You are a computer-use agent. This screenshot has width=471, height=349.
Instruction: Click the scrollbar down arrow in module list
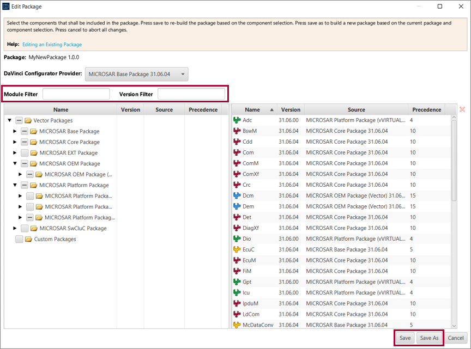tap(454, 326)
